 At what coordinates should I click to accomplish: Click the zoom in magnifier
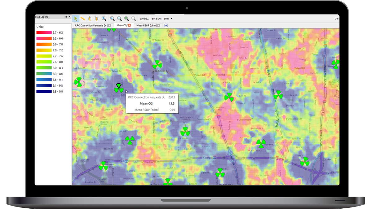coord(112,19)
